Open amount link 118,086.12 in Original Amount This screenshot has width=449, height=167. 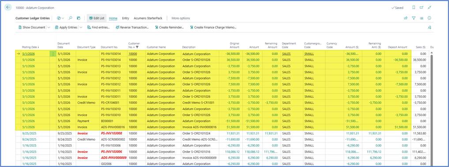pyautogui.click(x=232, y=152)
